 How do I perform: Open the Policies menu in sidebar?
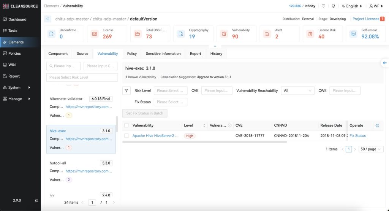pos(14,54)
